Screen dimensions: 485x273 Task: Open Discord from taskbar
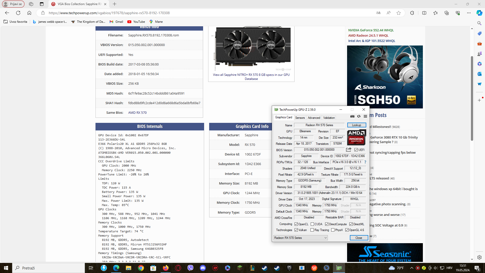pyautogui.click(x=203, y=268)
